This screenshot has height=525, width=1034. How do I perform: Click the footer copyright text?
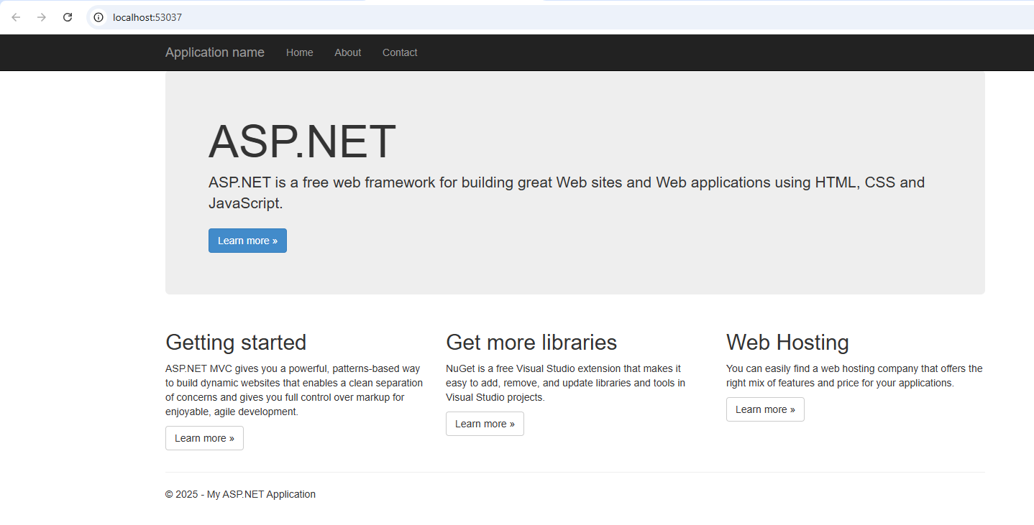240,494
